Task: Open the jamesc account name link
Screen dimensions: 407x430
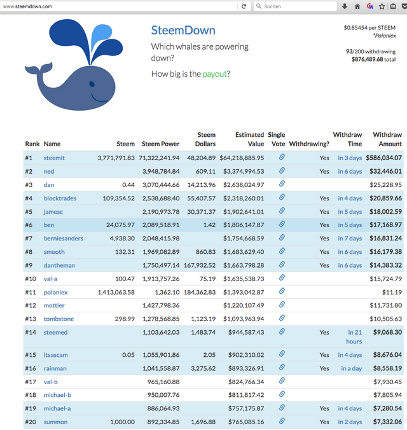Action: coord(53,212)
